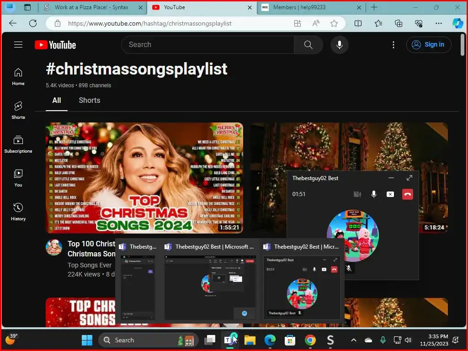Click into the YouTube Search field
Viewport: 468px width, 351px height.
pyautogui.click(x=208, y=45)
